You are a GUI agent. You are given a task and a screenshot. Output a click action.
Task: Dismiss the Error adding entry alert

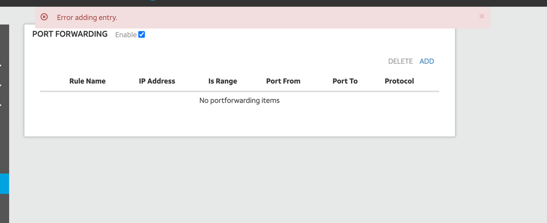481,16
